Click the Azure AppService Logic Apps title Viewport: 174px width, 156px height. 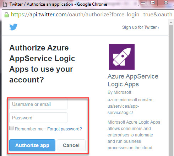(x=133, y=80)
